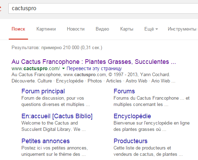The width and height of the screenshot is (198, 160).
Task: Select the Поиск tab
Action: point(18,29)
